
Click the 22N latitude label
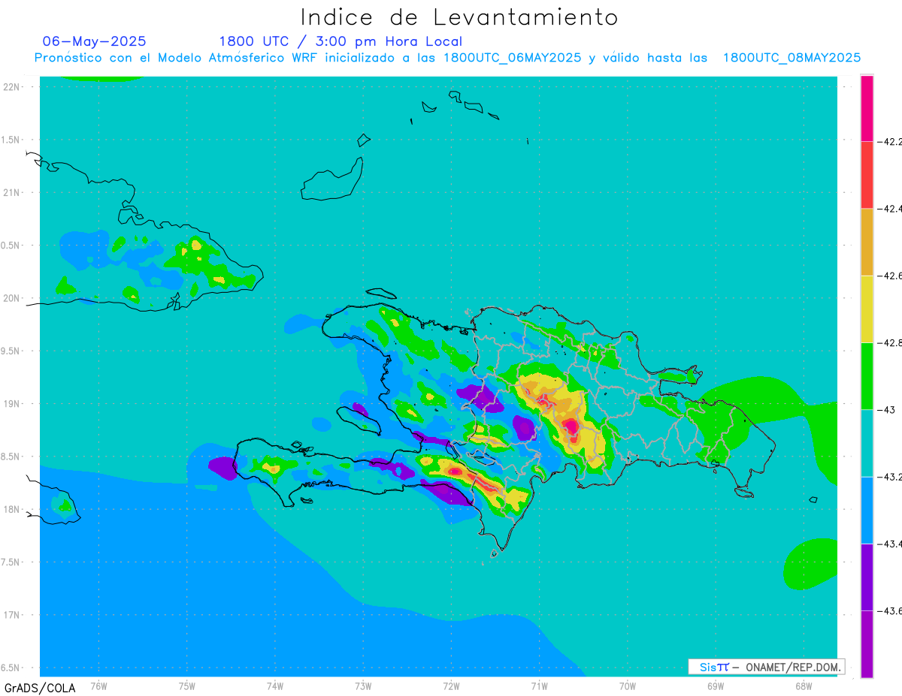point(11,87)
